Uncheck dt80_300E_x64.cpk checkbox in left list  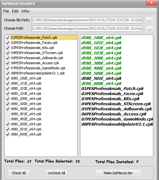point(8,104)
